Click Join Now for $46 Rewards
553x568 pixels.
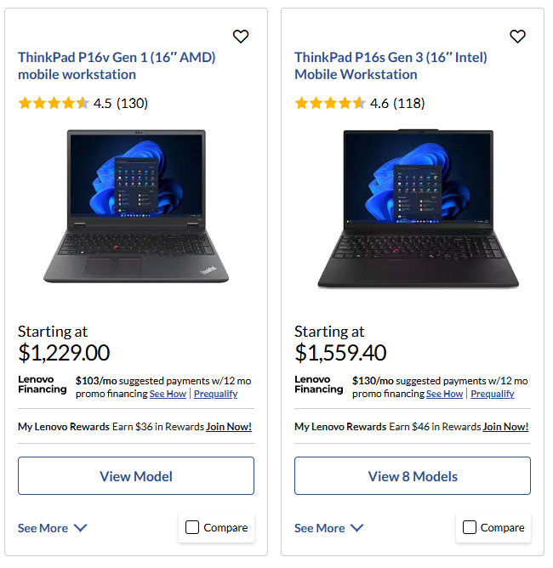[x=505, y=427]
